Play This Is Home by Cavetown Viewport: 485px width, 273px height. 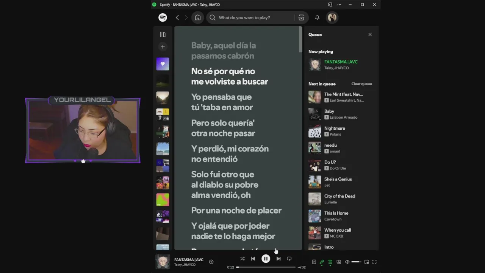[341, 216]
